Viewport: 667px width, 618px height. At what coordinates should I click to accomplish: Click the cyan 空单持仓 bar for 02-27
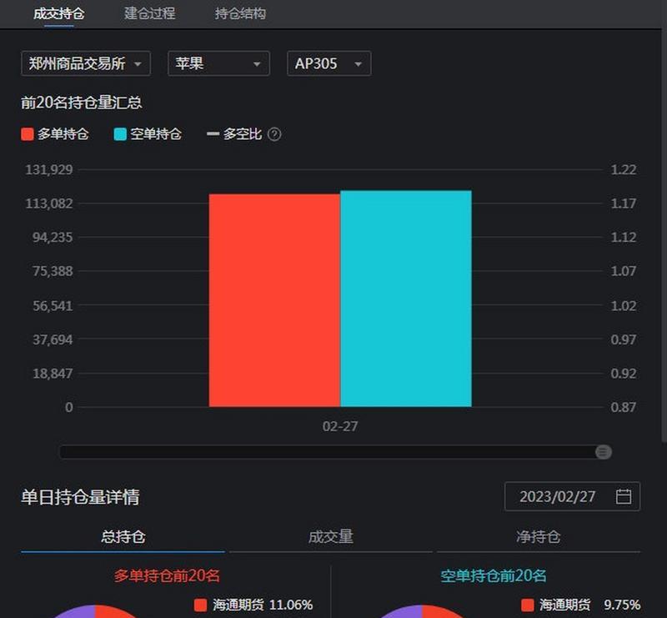click(406, 299)
